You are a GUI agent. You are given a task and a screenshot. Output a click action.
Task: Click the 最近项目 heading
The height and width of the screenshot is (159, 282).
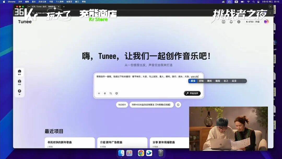[54, 131]
